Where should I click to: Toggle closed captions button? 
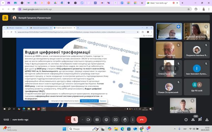(x=97, y=120)
